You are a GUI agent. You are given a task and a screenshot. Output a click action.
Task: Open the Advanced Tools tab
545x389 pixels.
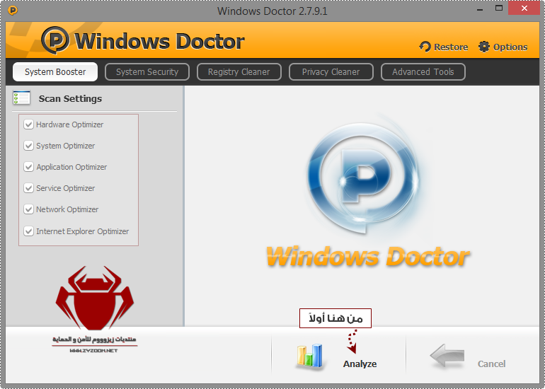(x=423, y=71)
